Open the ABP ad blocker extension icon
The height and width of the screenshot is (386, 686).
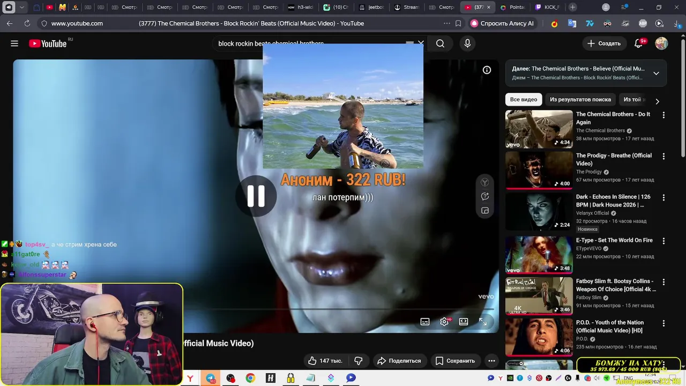(643, 24)
